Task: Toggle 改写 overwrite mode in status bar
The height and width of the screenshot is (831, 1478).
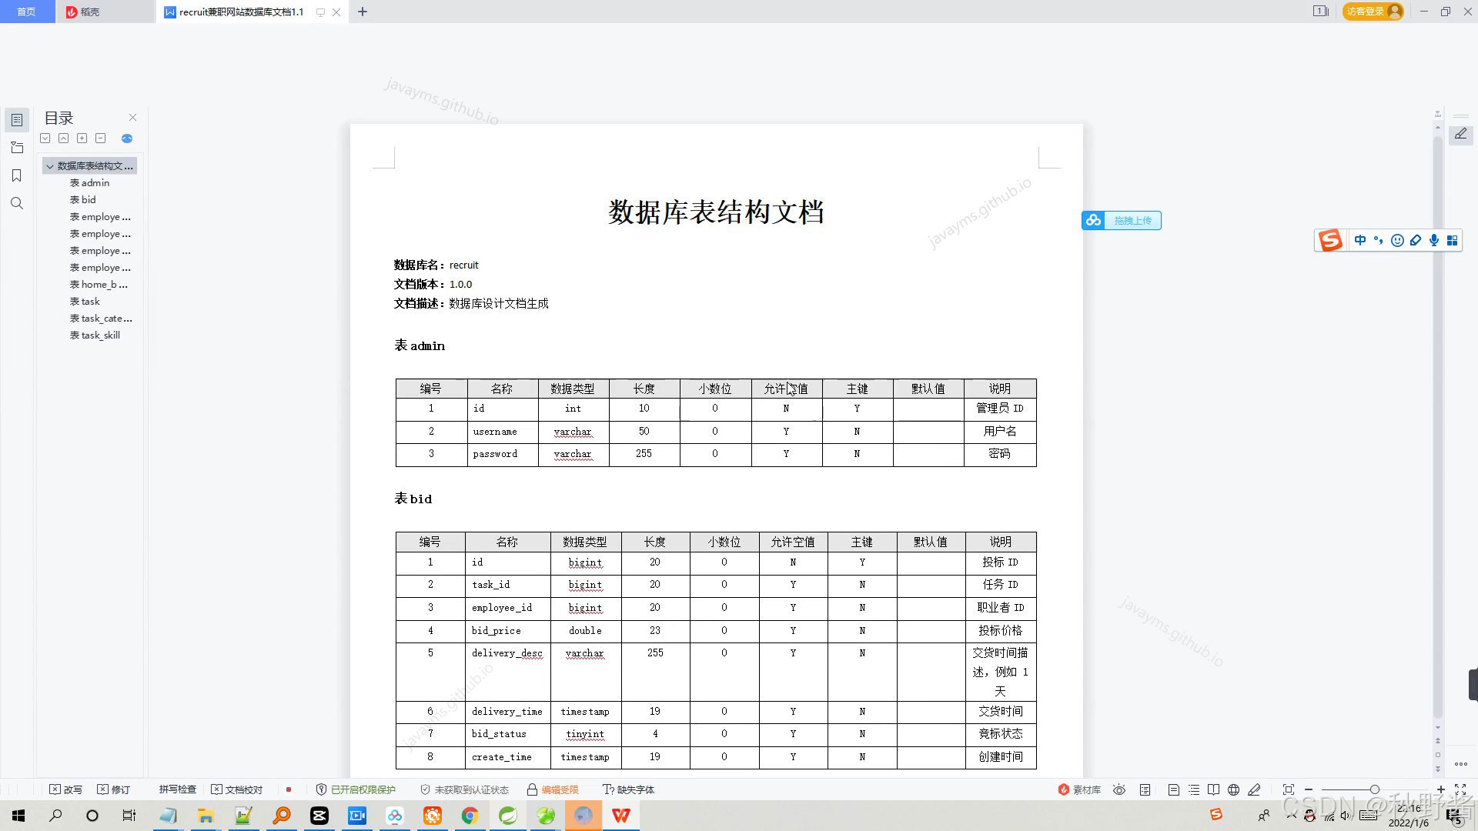Action: (x=65, y=789)
